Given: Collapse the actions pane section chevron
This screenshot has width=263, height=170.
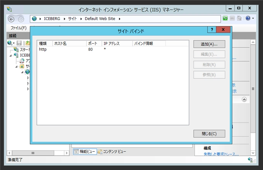Looking at the screenshot, I should click(x=244, y=99).
